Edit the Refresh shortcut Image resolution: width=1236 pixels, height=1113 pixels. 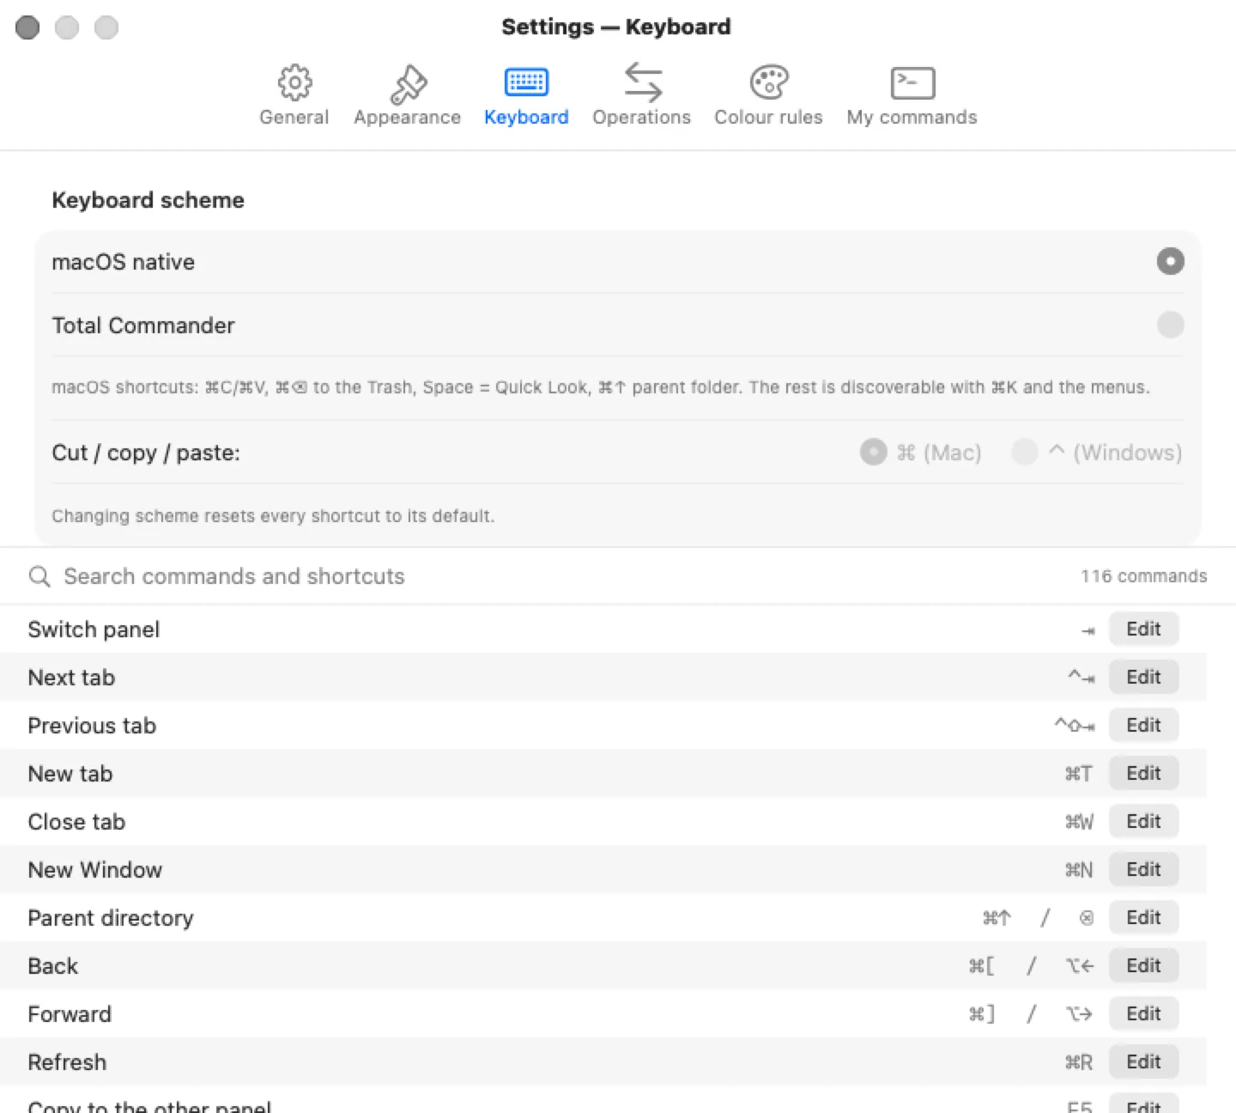click(1143, 1061)
